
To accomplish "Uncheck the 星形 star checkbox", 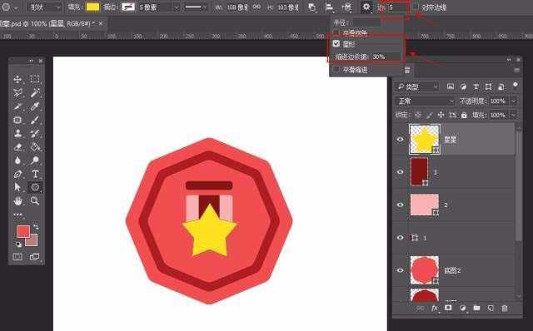I will pos(336,43).
